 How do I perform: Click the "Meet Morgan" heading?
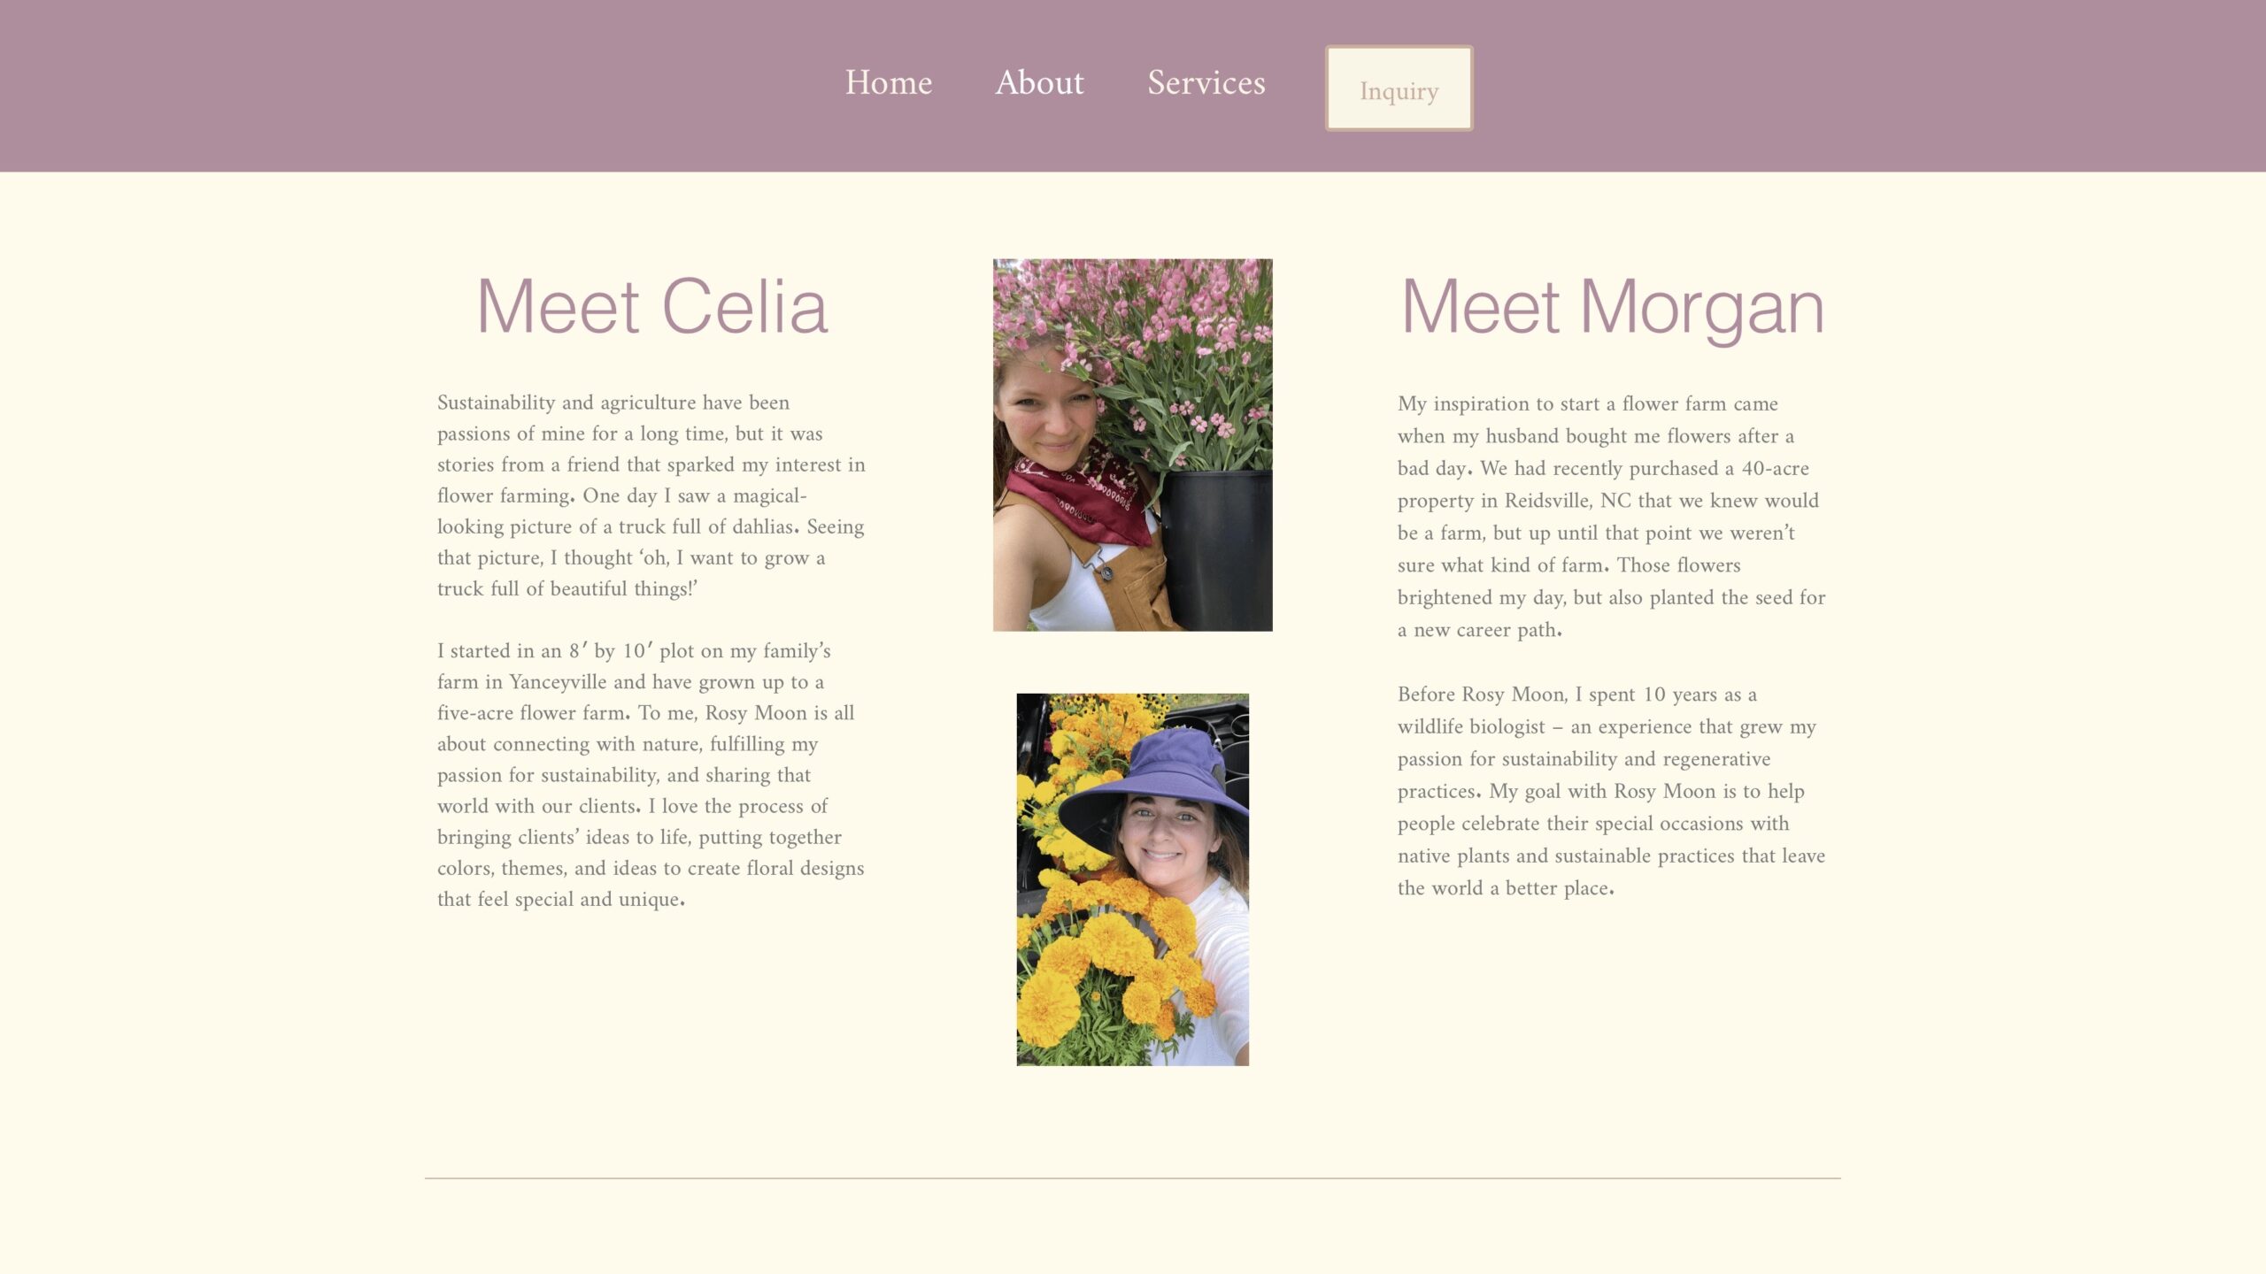point(1612,308)
